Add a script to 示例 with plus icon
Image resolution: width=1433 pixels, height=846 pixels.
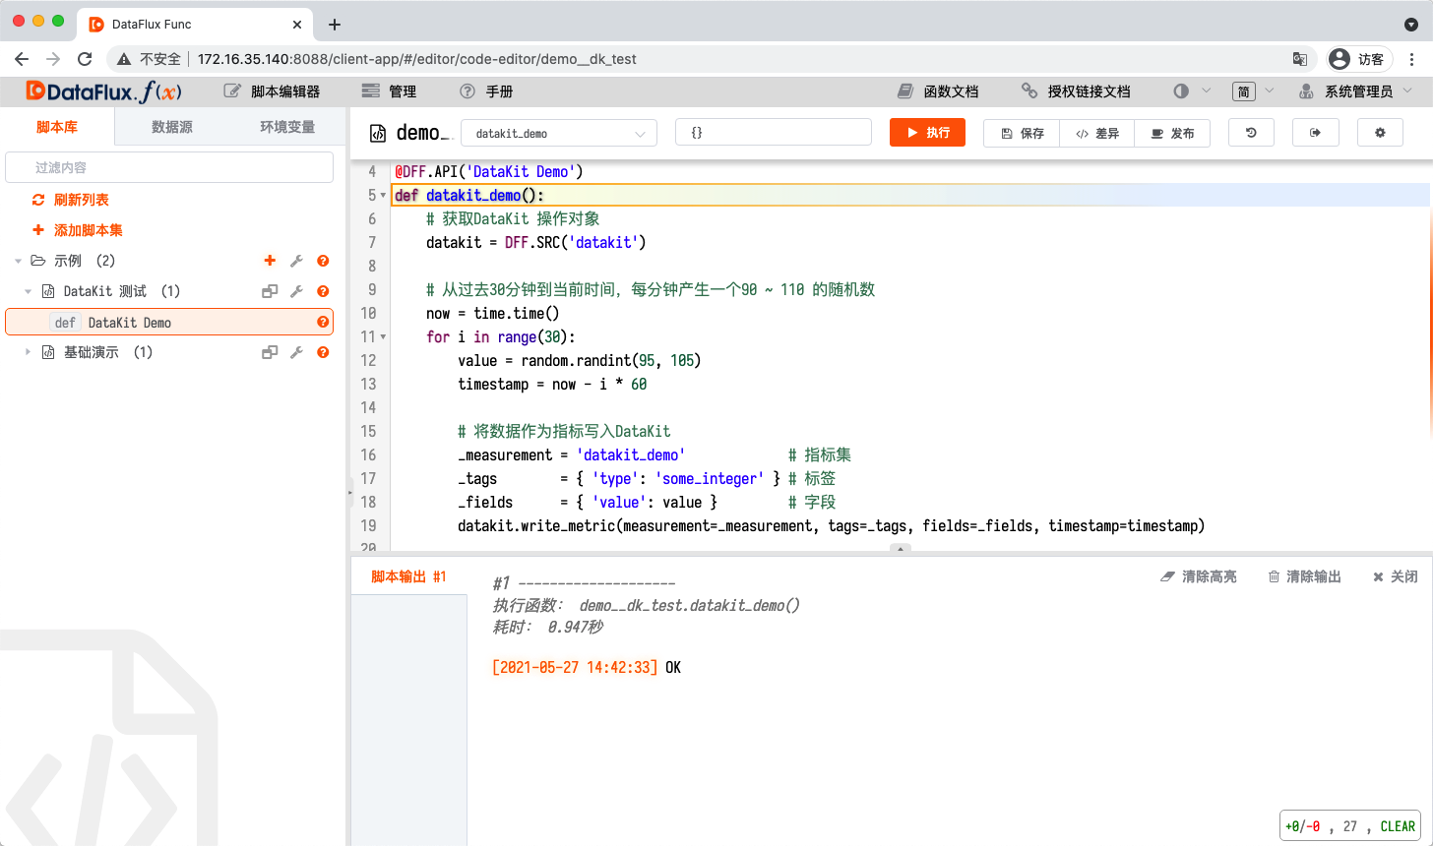pyautogui.click(x=270, y=261)
